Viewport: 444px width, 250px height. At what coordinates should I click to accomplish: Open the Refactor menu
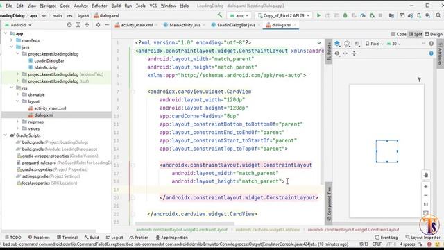(x=99, y=6)
